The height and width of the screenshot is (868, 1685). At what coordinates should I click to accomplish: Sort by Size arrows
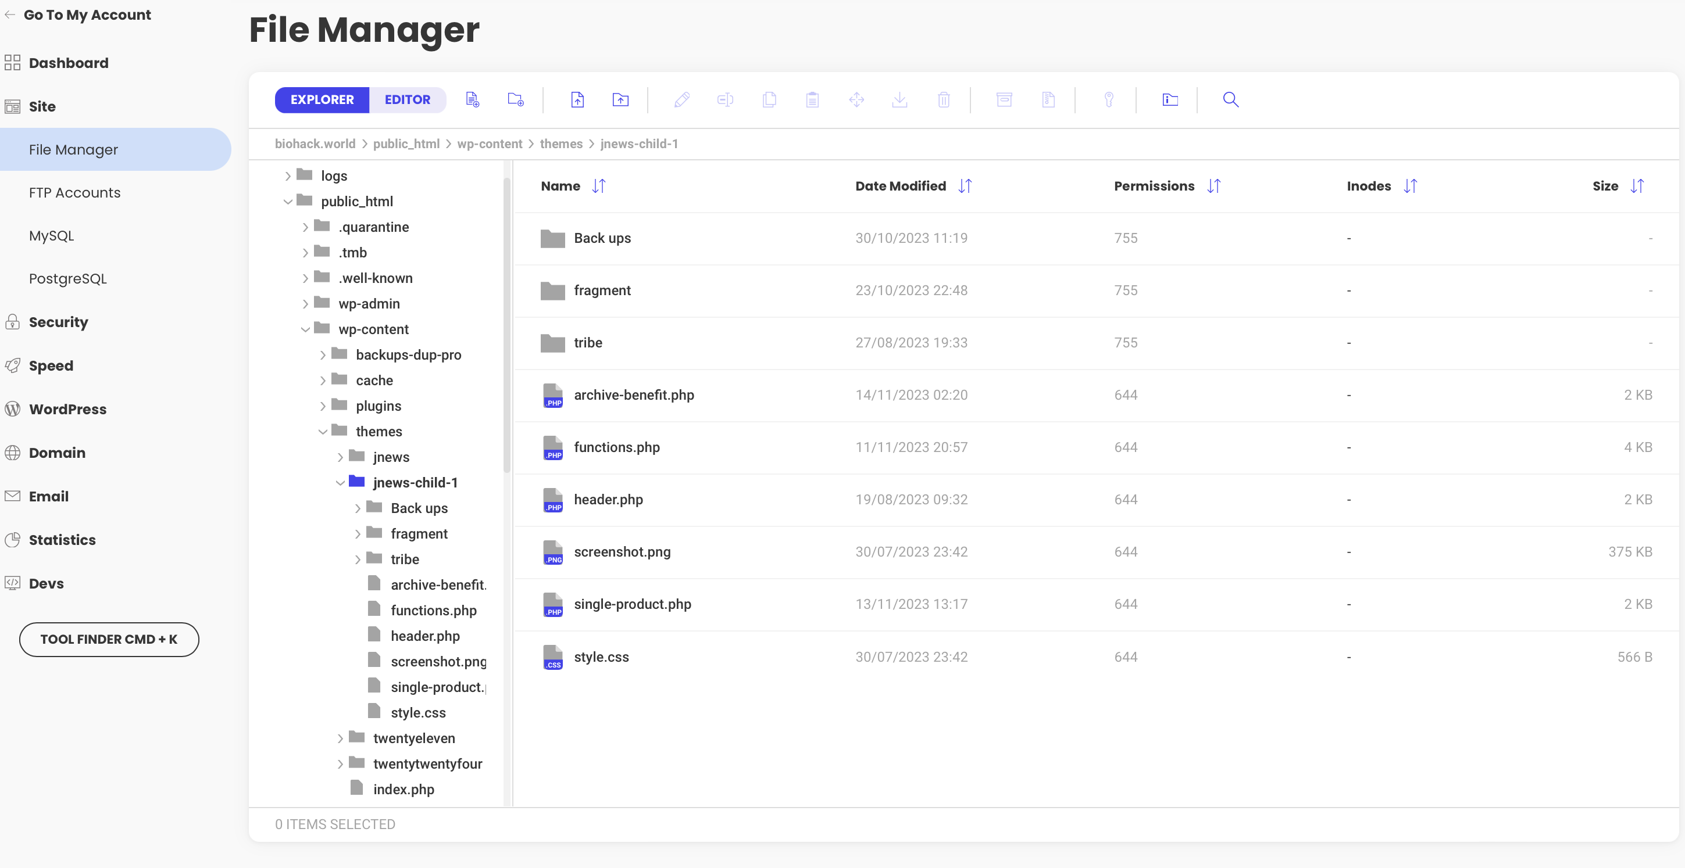[x=1637, y=186]
